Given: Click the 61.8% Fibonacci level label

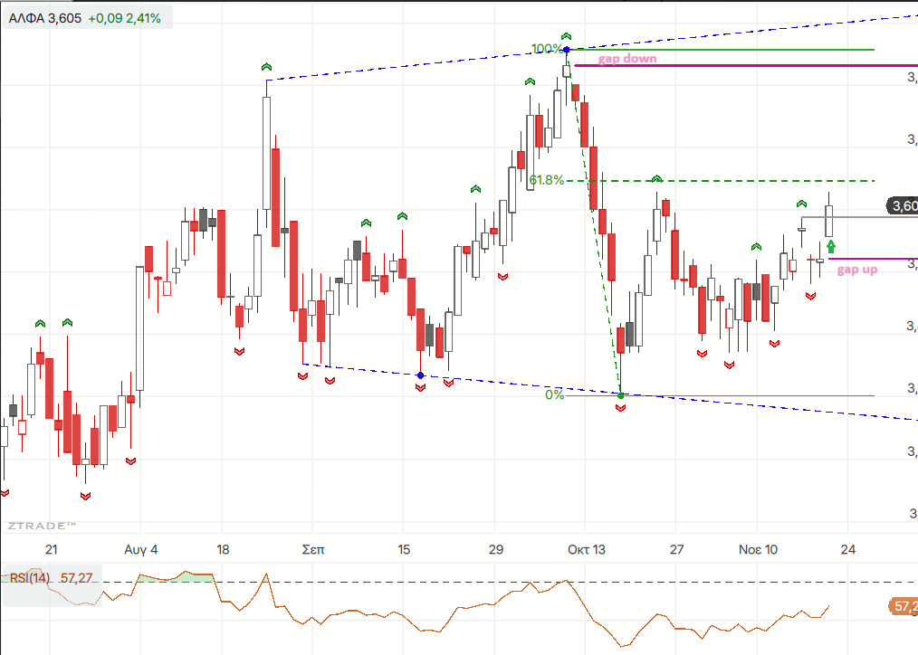Looking at the screenshot, I should (x=546, y=180).
